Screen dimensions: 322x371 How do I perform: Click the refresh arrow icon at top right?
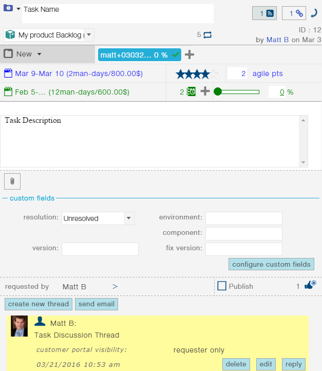(x=314, y=13)
